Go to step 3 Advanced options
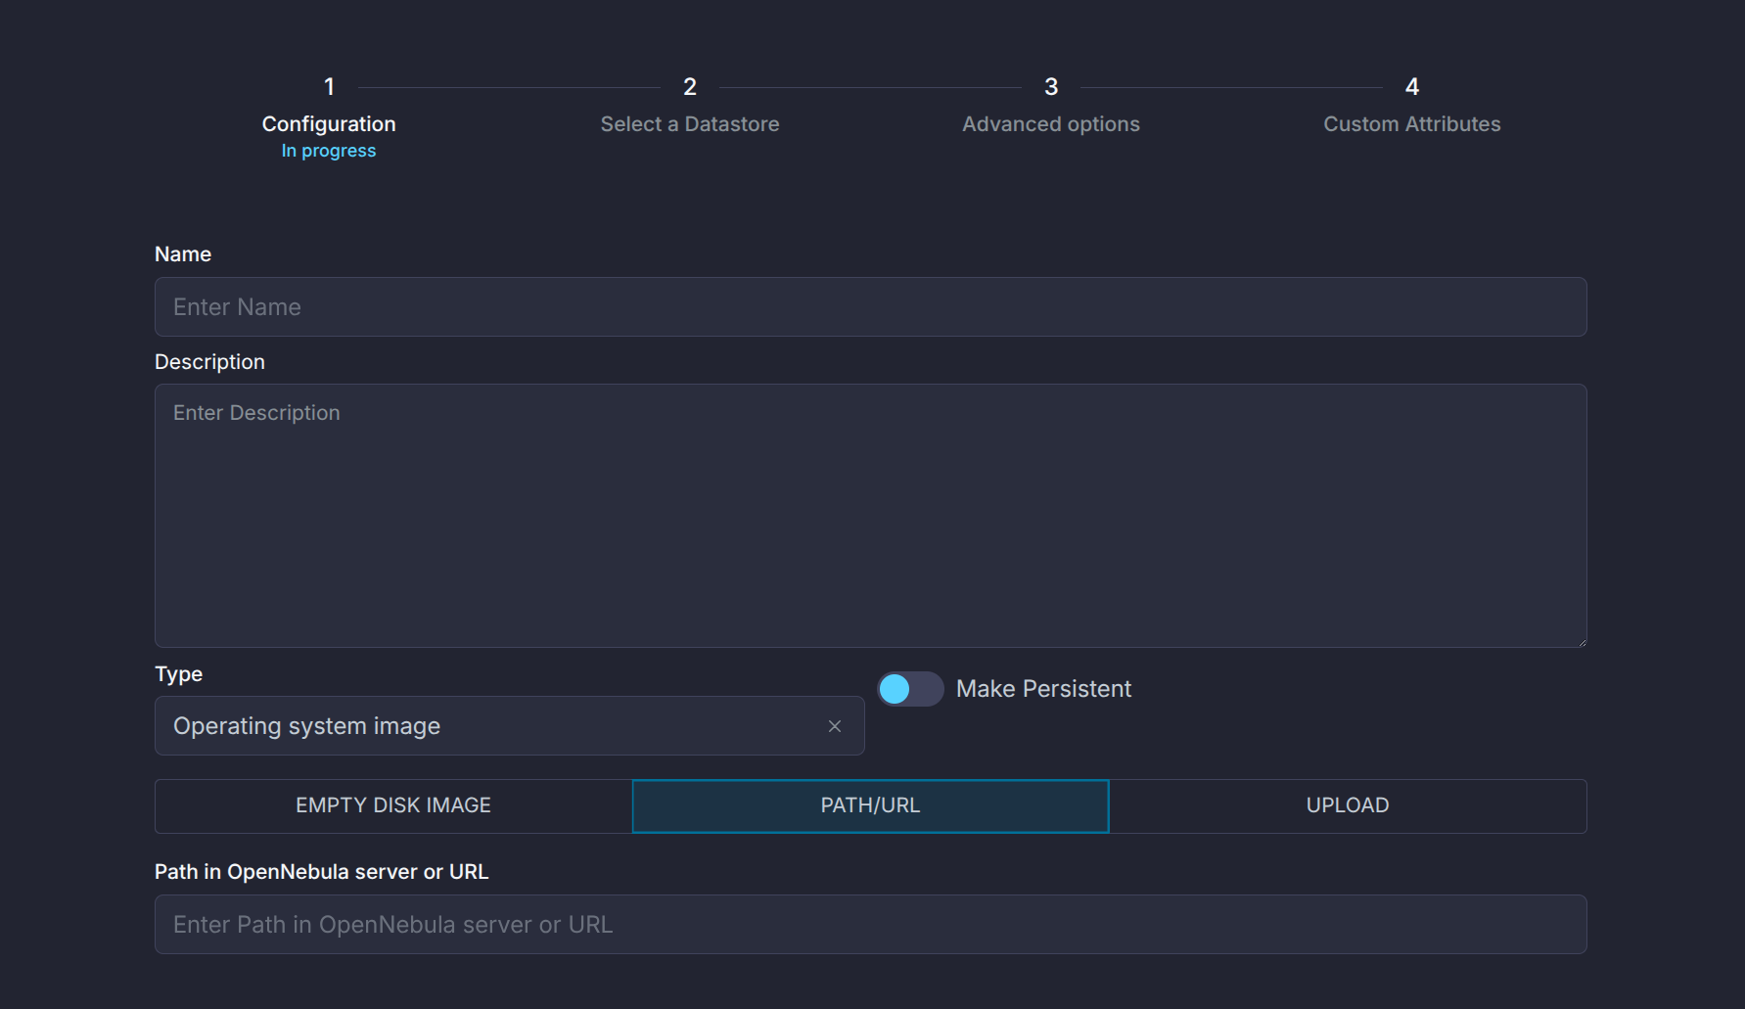1745x1009 pixels. [1051, 106]
